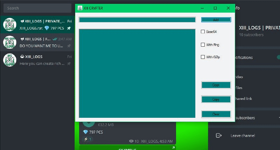Screen dimensions: 280x150
Task: Click Leave channel in the info panel
Action: coord(243,136)
